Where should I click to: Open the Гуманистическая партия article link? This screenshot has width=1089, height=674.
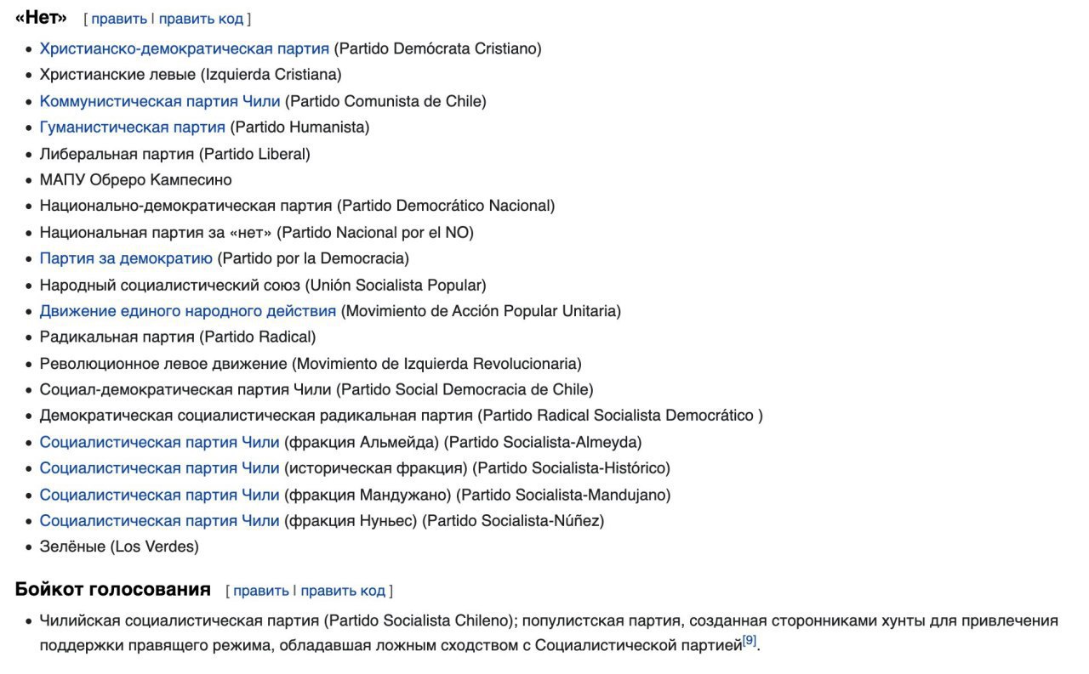click(132, 127)
